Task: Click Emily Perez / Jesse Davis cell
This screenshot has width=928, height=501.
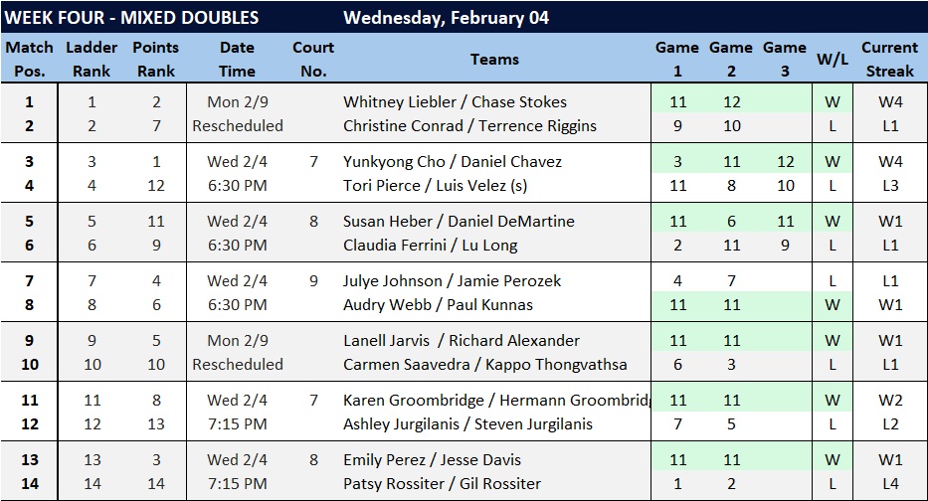Action: pos(432,460)
